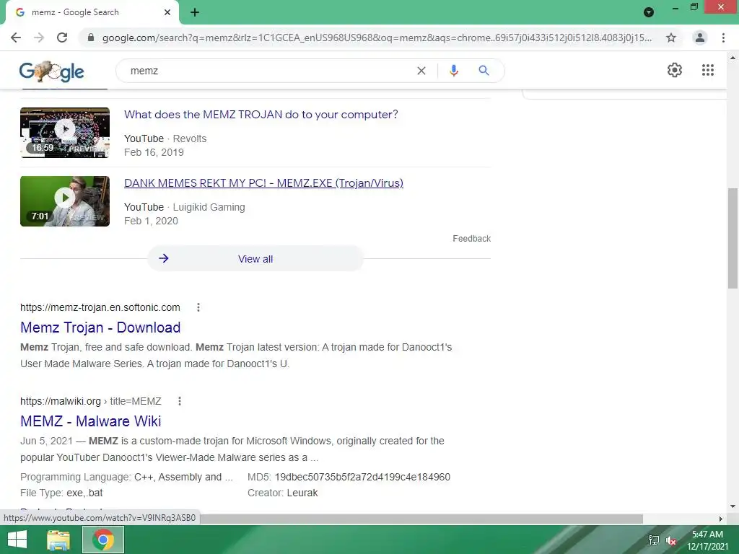739x554 pixels.
Task: Click 'Luigikid Gaming' channel text
Action: tap(209, 207)
